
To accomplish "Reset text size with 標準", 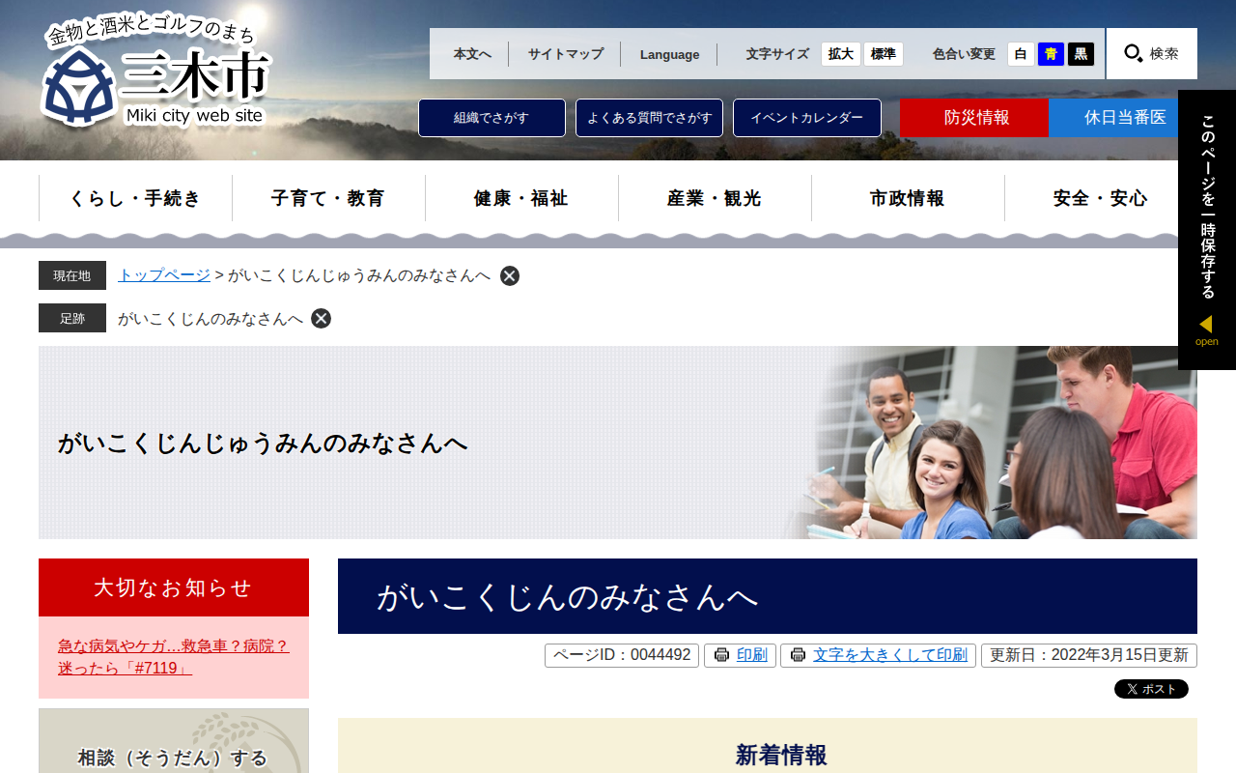I will pyautogui.click(x=884, y=54).
